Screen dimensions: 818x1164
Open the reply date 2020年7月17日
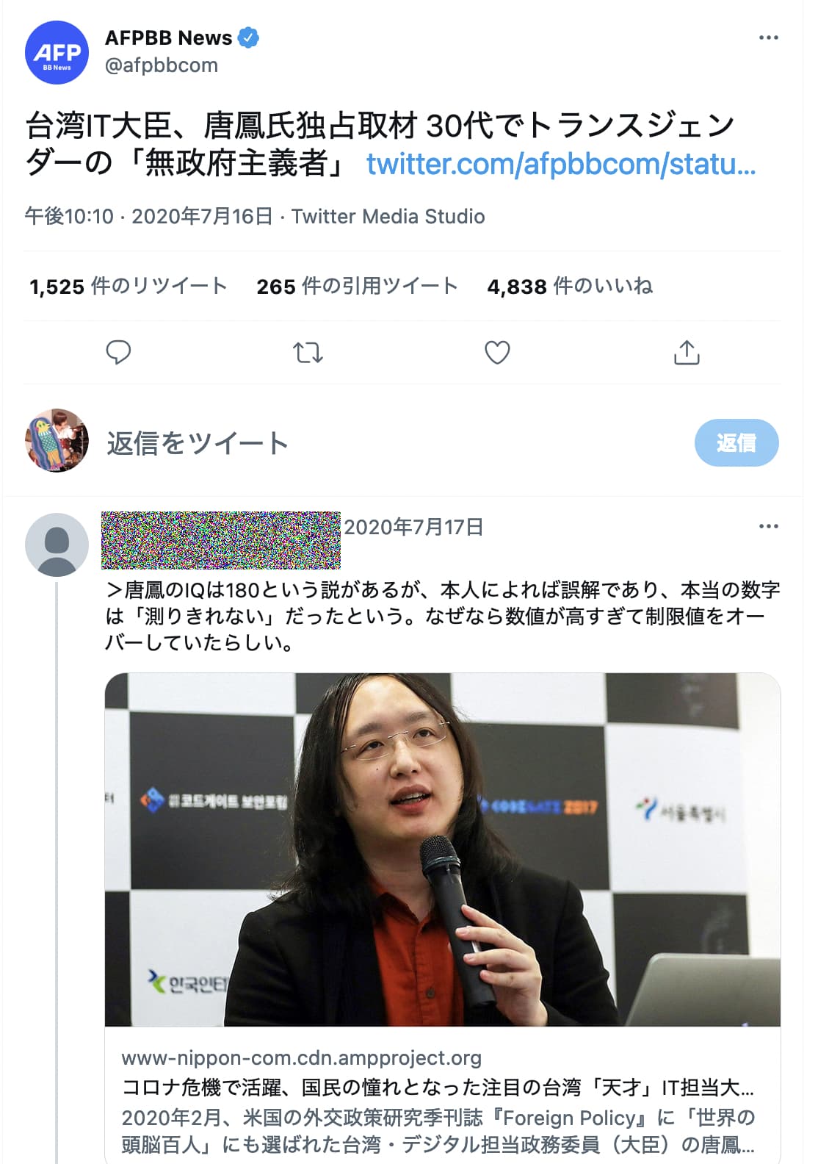(x=413, y=527)
